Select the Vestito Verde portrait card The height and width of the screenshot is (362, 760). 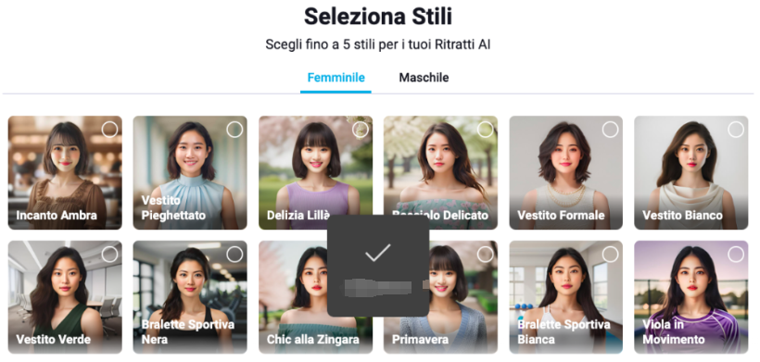tap(65, 297)
